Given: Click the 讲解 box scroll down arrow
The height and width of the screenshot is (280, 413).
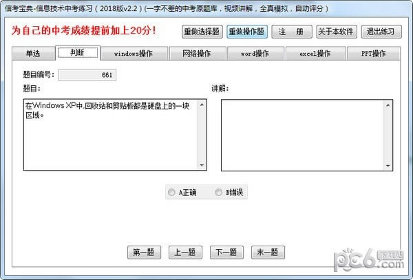Looking at the screenshot, I should pyautogui.click(x=388, y=166).
